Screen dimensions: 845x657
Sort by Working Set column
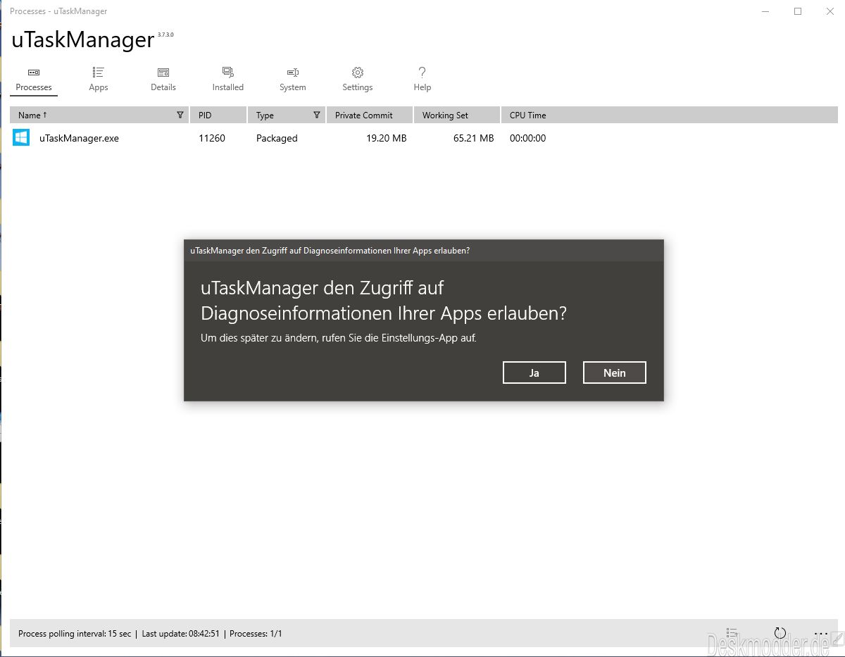click(x=457, y=115)
